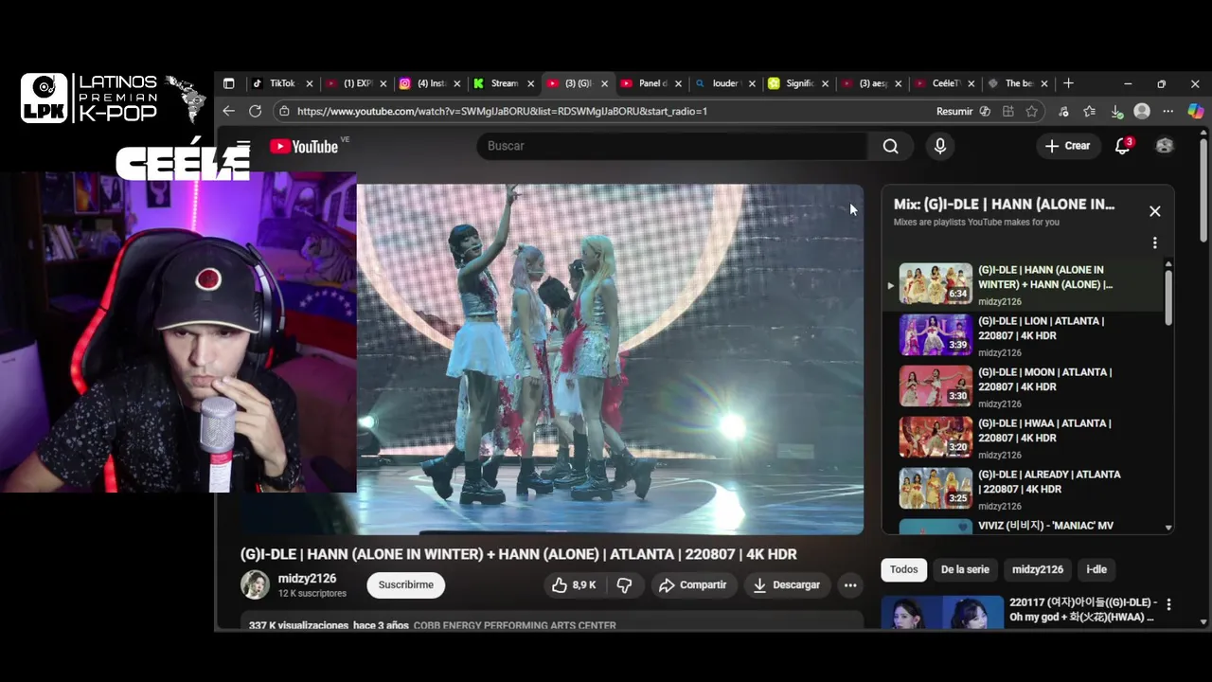Add this page to favorites star
Screen dimensions: 1212x682
1031,111
